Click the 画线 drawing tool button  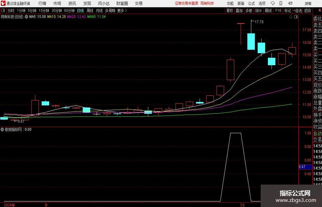(x=268, y=11)
